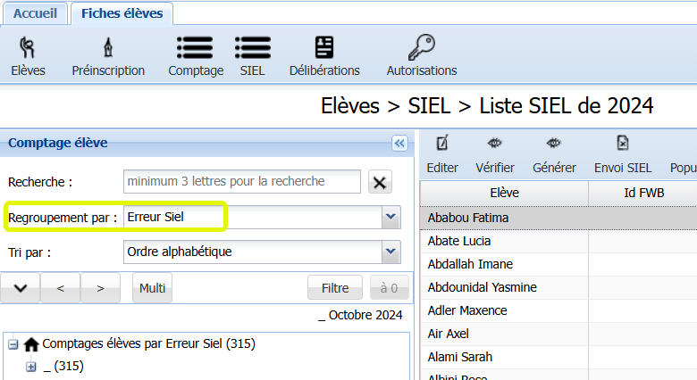Click in the Recherche input field
The height and width of the screenshot is (380, 697).
(x=241, y=182)
